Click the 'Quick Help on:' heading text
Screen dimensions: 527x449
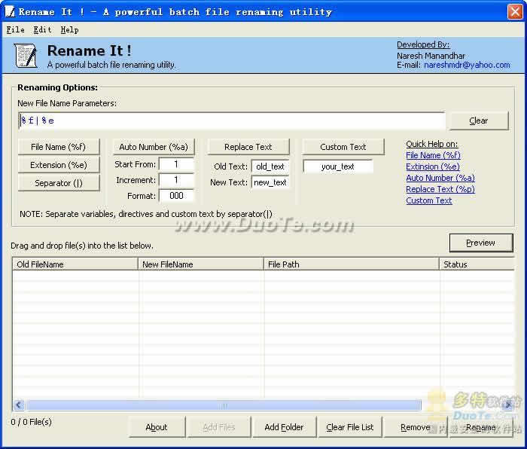[x=432, y=144]
